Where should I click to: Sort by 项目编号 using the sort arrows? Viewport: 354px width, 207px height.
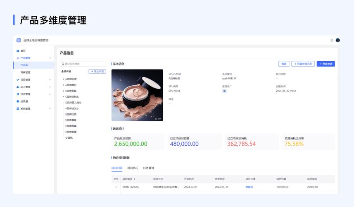tap(135, 179)
